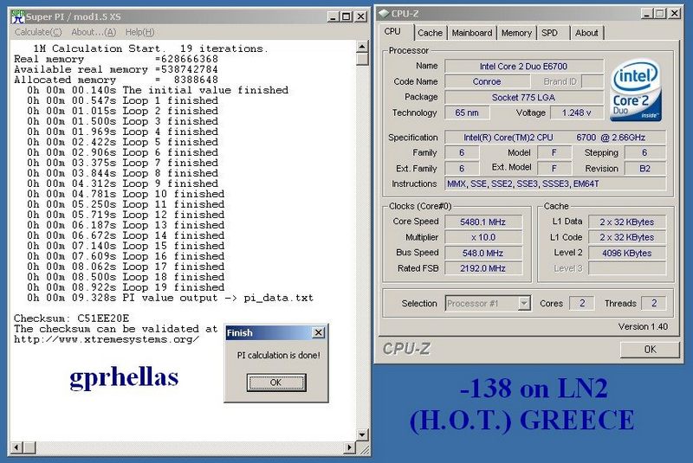Click 'Version 1.40' text in CPU-Z
Screen dimensions: 693x463
pyautogui.click(x=643, y=326)
